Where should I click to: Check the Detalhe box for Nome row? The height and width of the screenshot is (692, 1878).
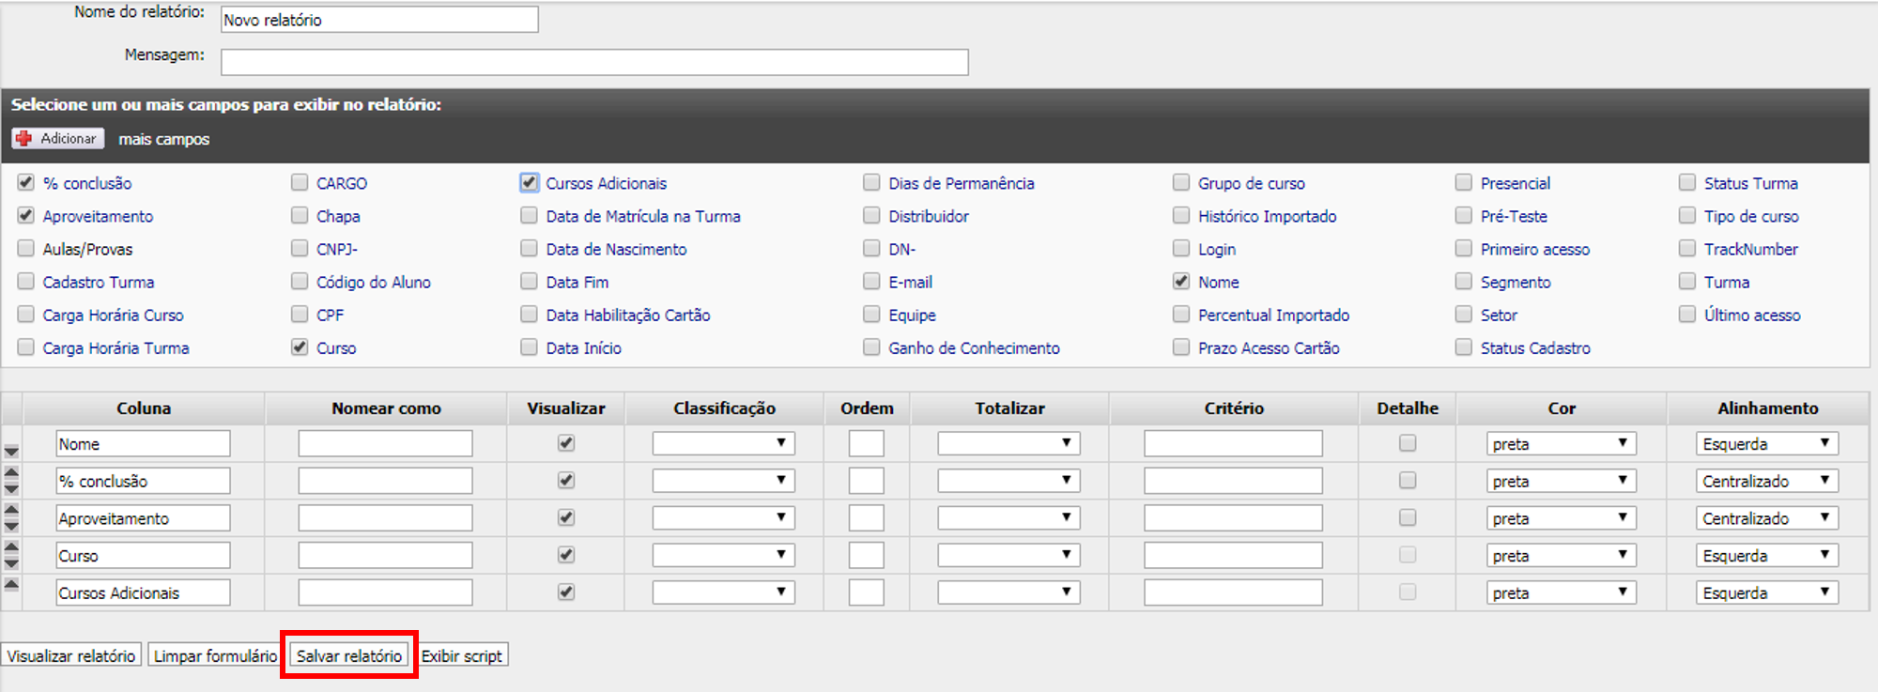(x=1407, y=443)
